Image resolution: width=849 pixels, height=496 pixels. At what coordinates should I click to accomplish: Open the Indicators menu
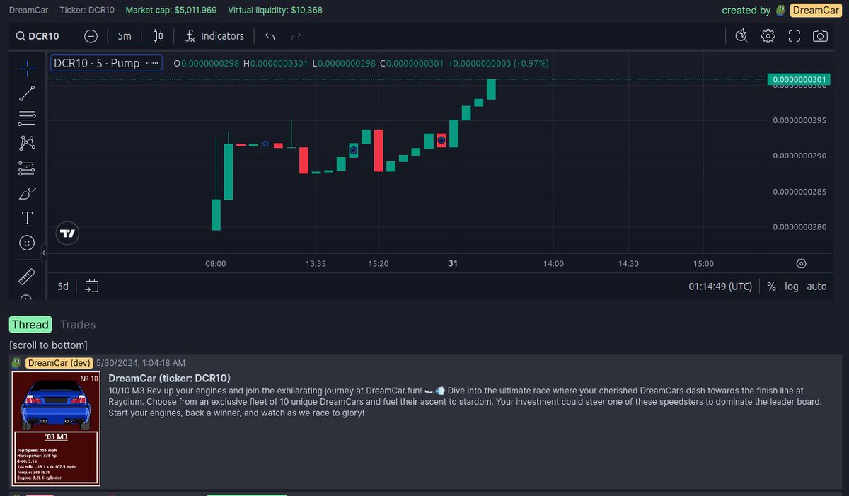(214, 36)
